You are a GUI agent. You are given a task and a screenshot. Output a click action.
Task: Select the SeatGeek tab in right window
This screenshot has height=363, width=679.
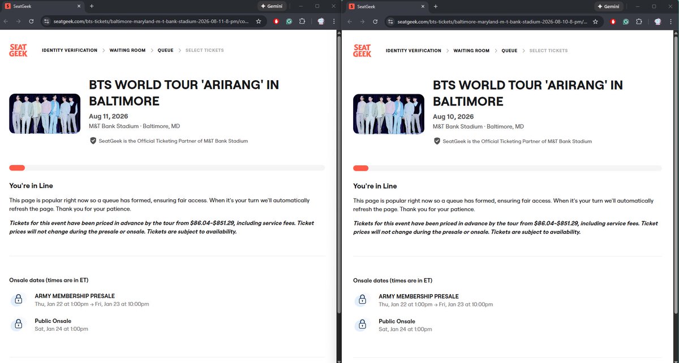[x=386, y=6]
